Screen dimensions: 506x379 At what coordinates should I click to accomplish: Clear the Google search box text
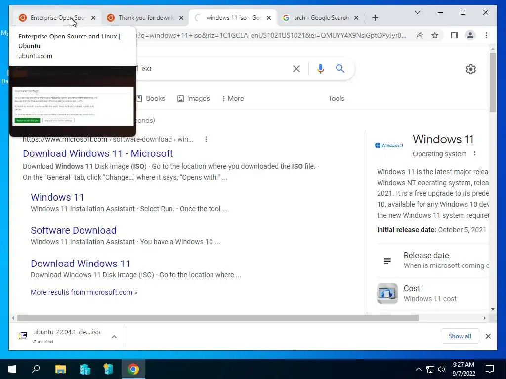296,68
